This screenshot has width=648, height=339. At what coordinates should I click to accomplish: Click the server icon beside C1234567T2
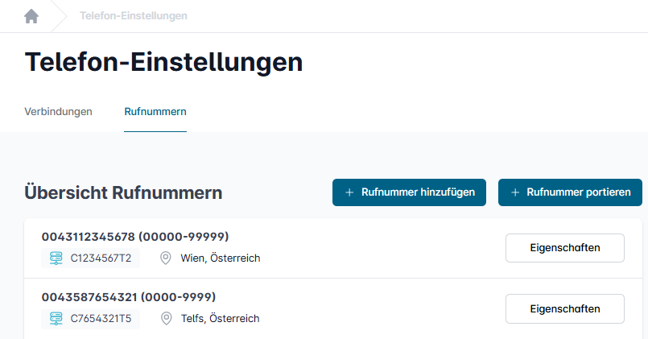56,258
